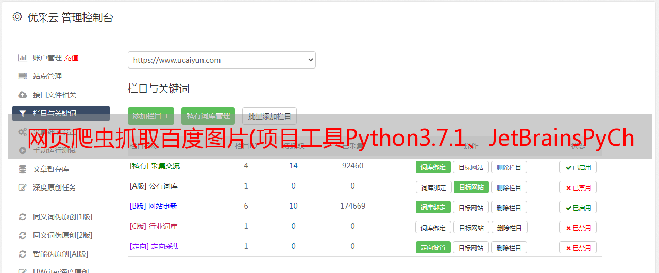Click the gear icon beside 优采云 管理控制台

click(17, 17)
